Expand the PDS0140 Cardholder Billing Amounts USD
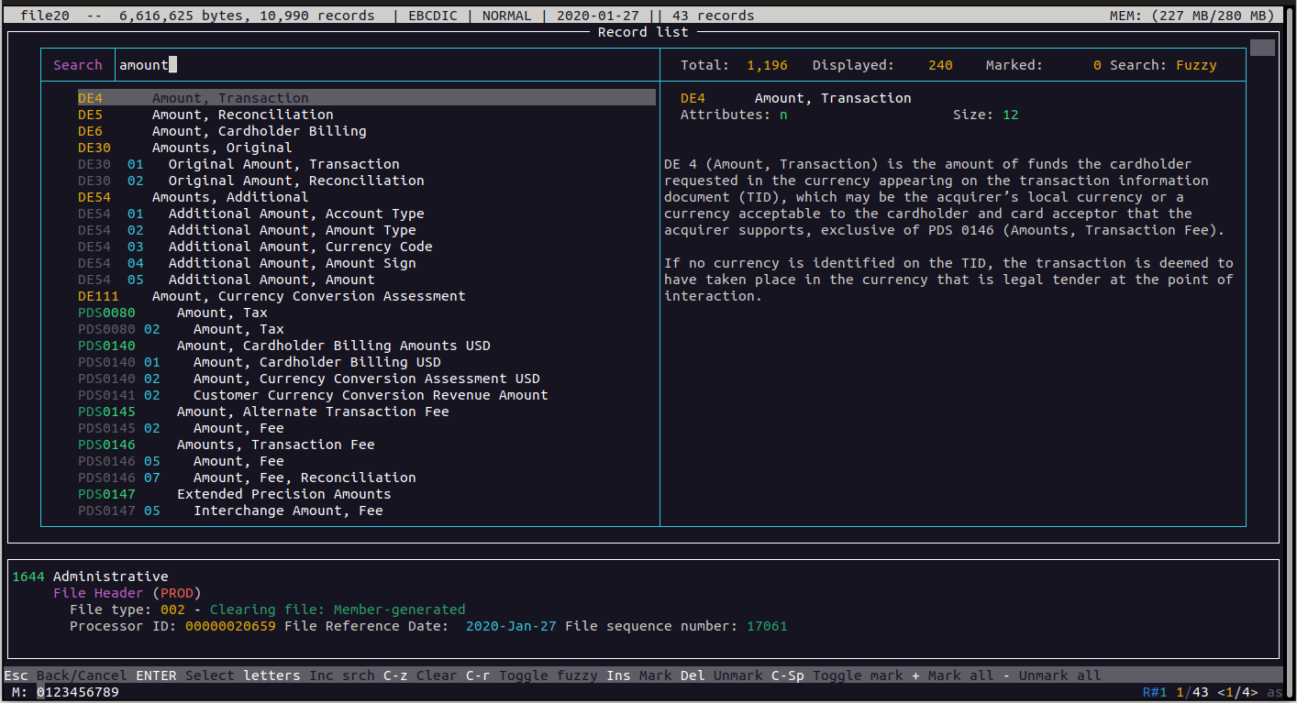The image size is (1297, 703). point(333,346)
